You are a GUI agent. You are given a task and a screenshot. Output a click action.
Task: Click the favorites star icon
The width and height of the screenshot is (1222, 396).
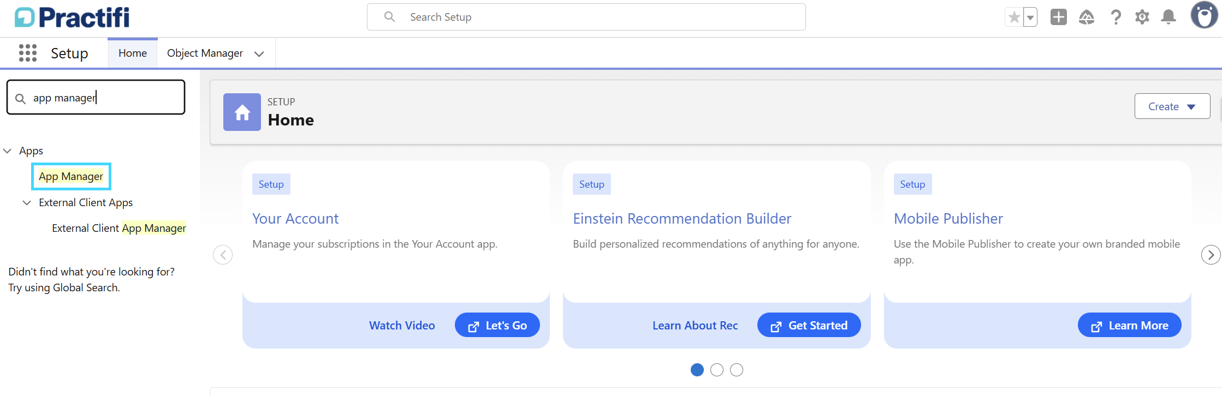pyautogui.click(x=1014, y=17)
